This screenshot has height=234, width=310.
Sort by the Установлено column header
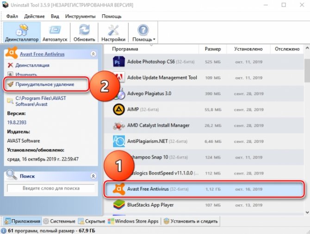point(248,49)
